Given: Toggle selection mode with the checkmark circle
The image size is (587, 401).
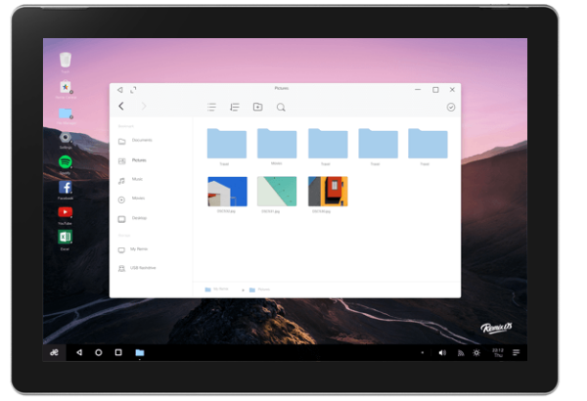Looking at the screenshot, I should point(451,108).
